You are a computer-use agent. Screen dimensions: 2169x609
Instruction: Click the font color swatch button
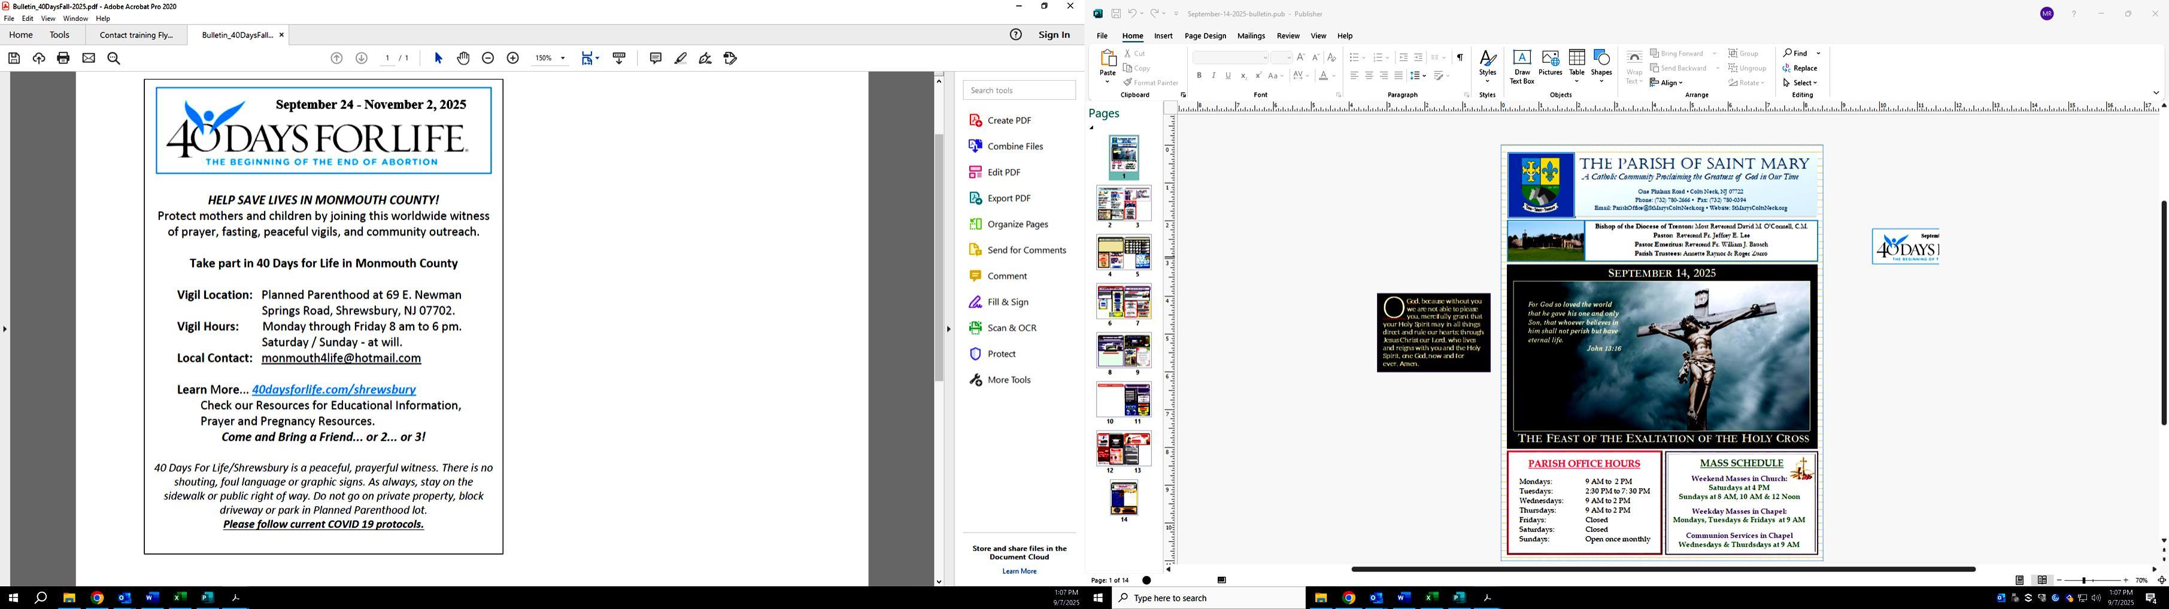1324,76
